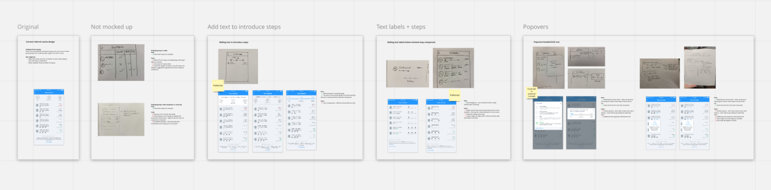The height and width of the screenshot is (190, 771).
Task: Select 'Add text to introduce steps' frame title
Action: (x=244, y=27)
